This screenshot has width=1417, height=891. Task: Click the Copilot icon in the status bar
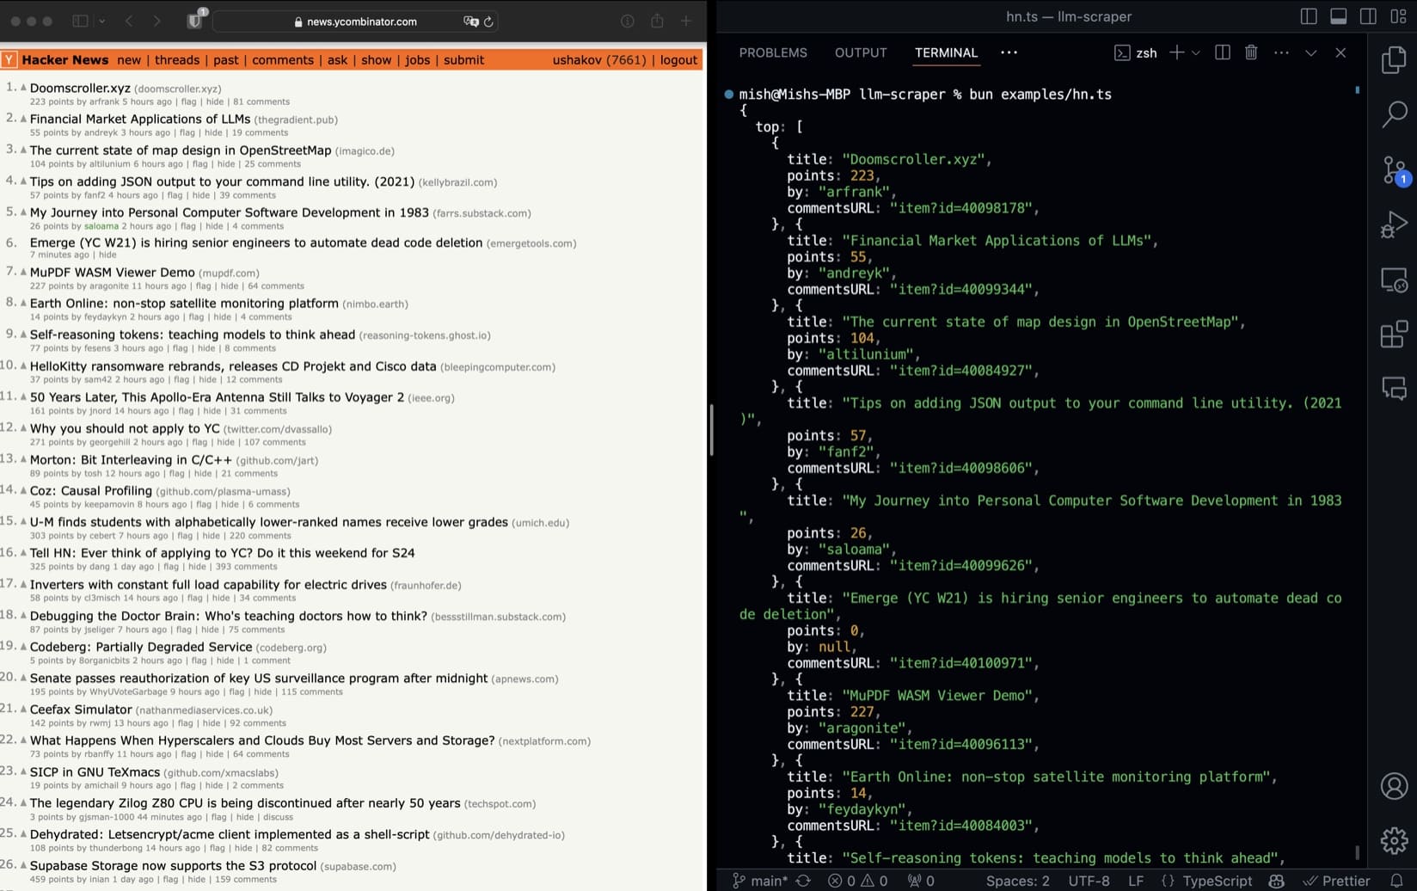click(x=1276, y=881)
